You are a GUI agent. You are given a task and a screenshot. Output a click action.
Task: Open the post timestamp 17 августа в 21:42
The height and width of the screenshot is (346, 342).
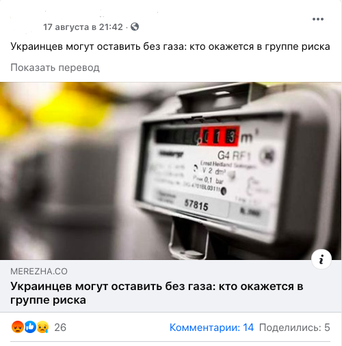tap(83, 27)
